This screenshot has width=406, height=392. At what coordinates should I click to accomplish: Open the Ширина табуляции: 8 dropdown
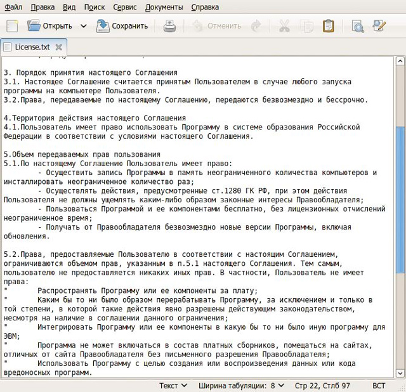click(241, 386)
